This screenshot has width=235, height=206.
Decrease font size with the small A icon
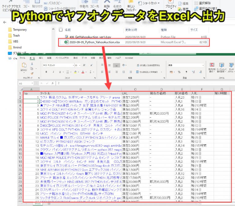pyautogui.click(x=91, y=65)
